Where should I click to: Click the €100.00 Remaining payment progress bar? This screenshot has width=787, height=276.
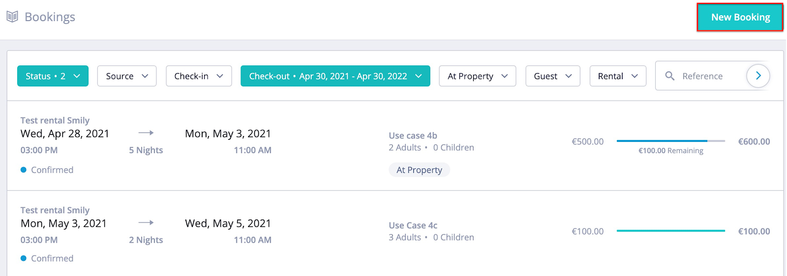coord(670,141)
